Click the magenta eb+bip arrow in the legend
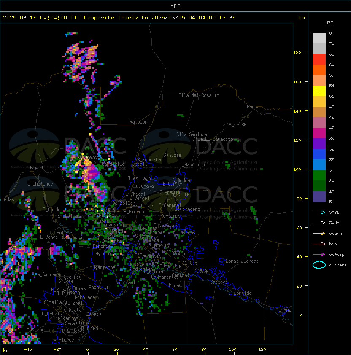 [x=319, y=255]
